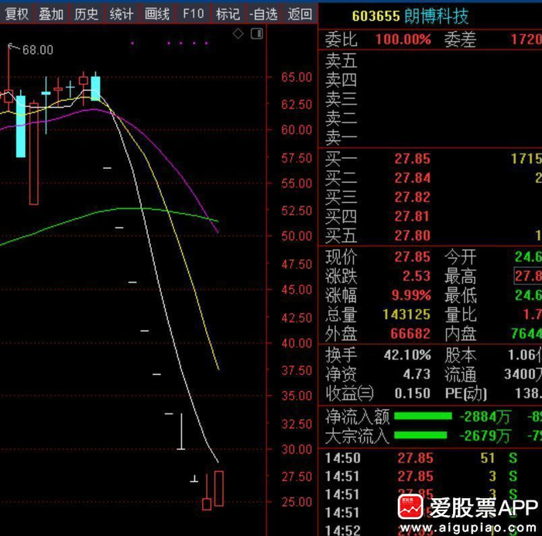The width and height of the screenshot is (542, 536).
Task: Click the diamond icon above chart
Action: 238,34
